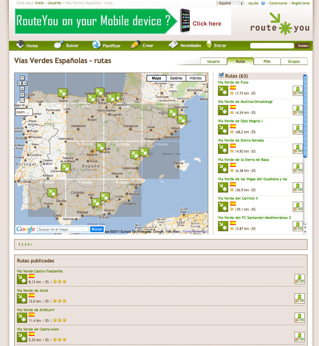Click the Crear pencil icon

(x=136, y=44)
